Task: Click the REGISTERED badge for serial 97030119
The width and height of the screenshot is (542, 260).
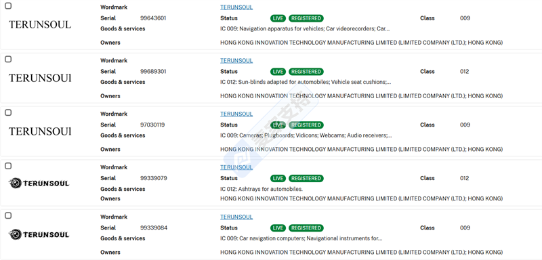Action: pos(306,125)
